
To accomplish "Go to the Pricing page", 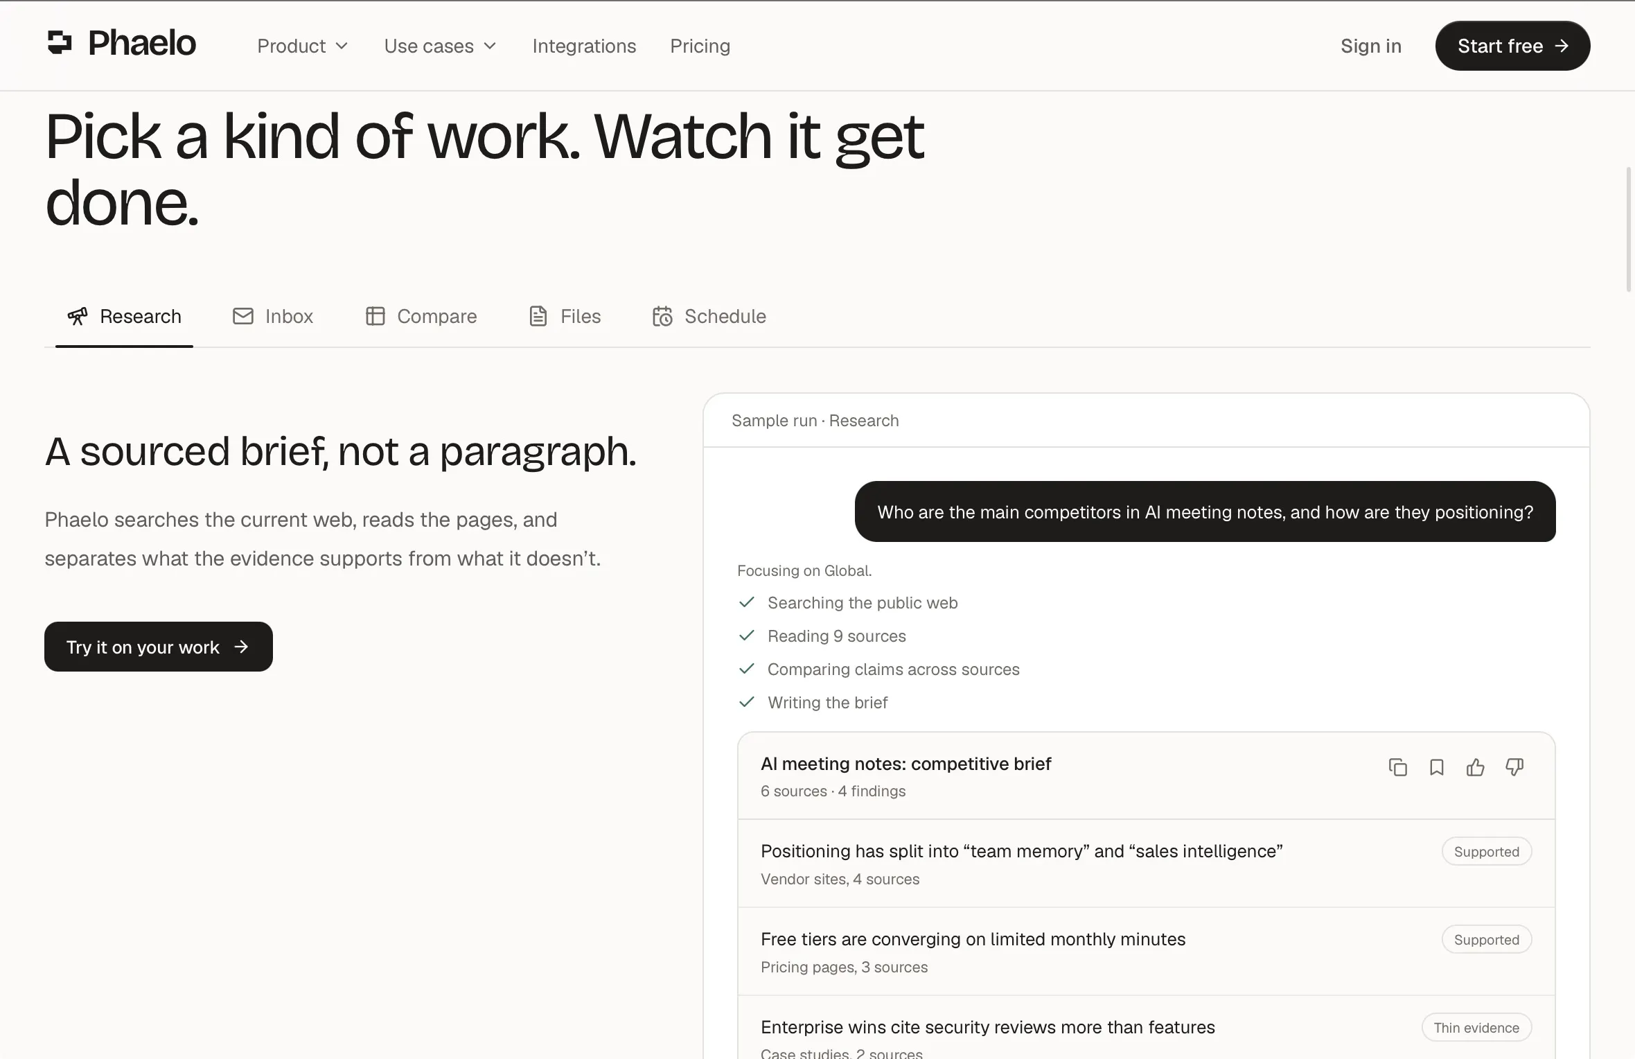I will click(x=700, y=46).
